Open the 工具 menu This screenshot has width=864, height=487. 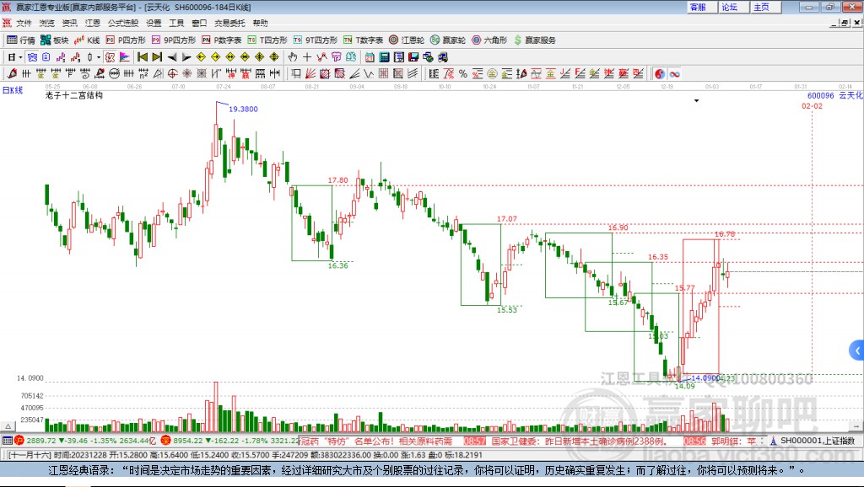click(x=176, y=23)
